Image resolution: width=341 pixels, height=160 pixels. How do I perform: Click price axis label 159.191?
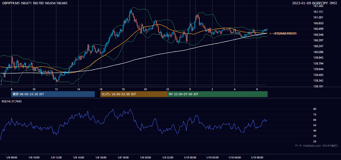coord(318,86)
